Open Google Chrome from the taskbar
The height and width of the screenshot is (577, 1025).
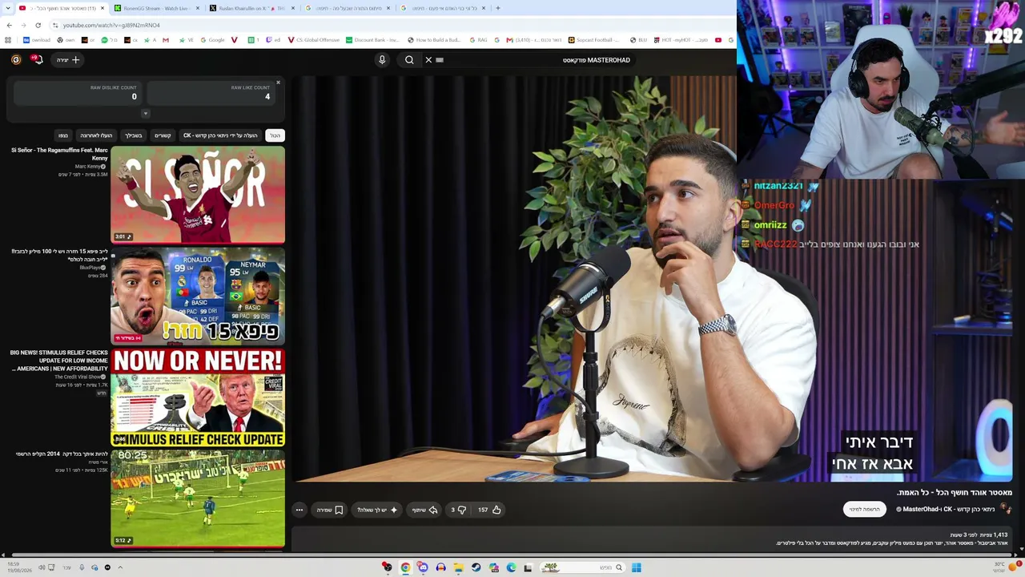(405, 567)
